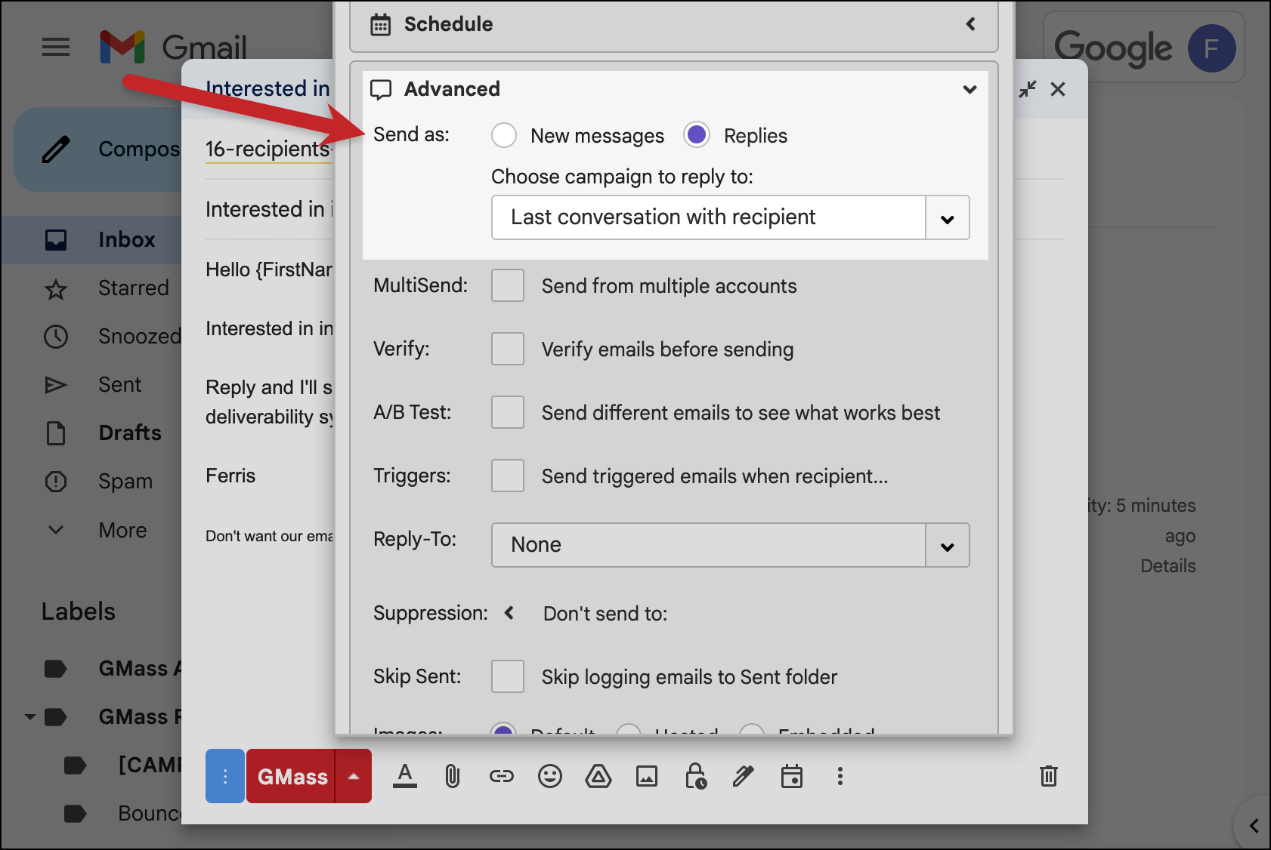This screenshot has width=1271, height=850.
Task: Open the Starred folder
Action: point(134,288)
